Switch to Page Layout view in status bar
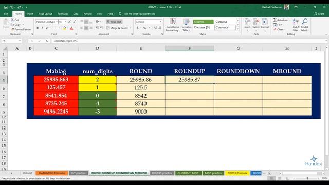 [x=280, y=178]
